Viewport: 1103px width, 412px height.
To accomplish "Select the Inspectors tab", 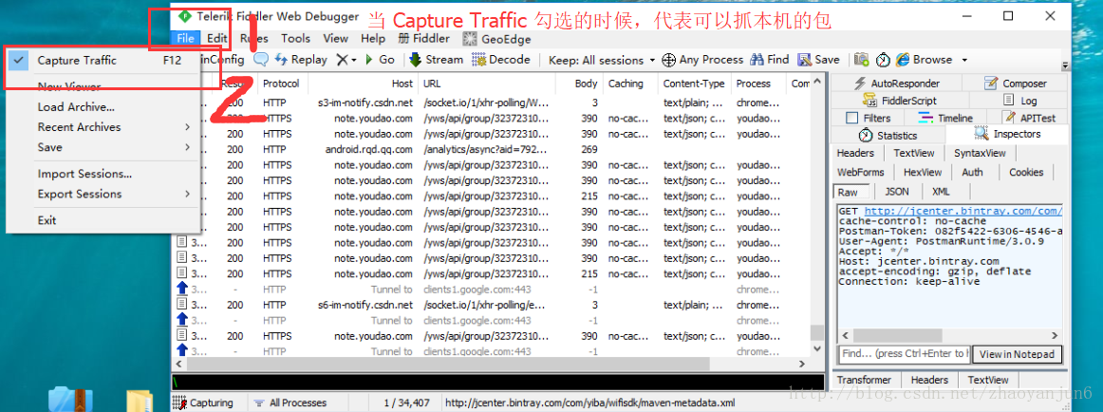I will coord(1007,134).
